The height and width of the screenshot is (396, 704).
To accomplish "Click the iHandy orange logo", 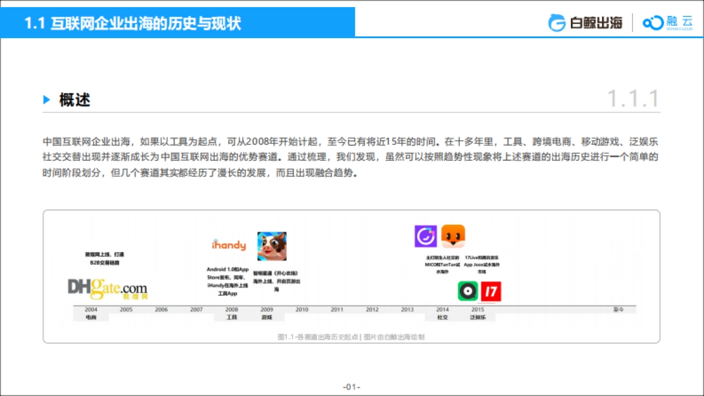I will [x=228, y=245].
